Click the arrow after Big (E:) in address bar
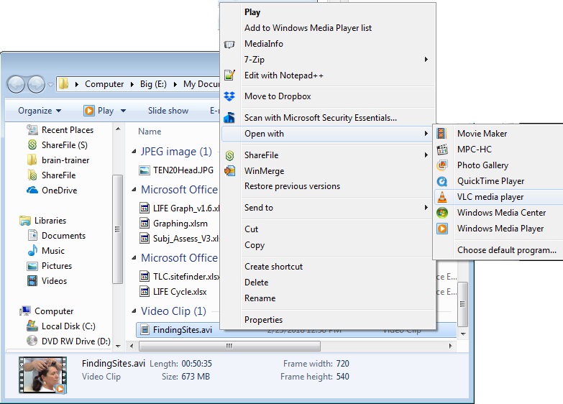 175,84
